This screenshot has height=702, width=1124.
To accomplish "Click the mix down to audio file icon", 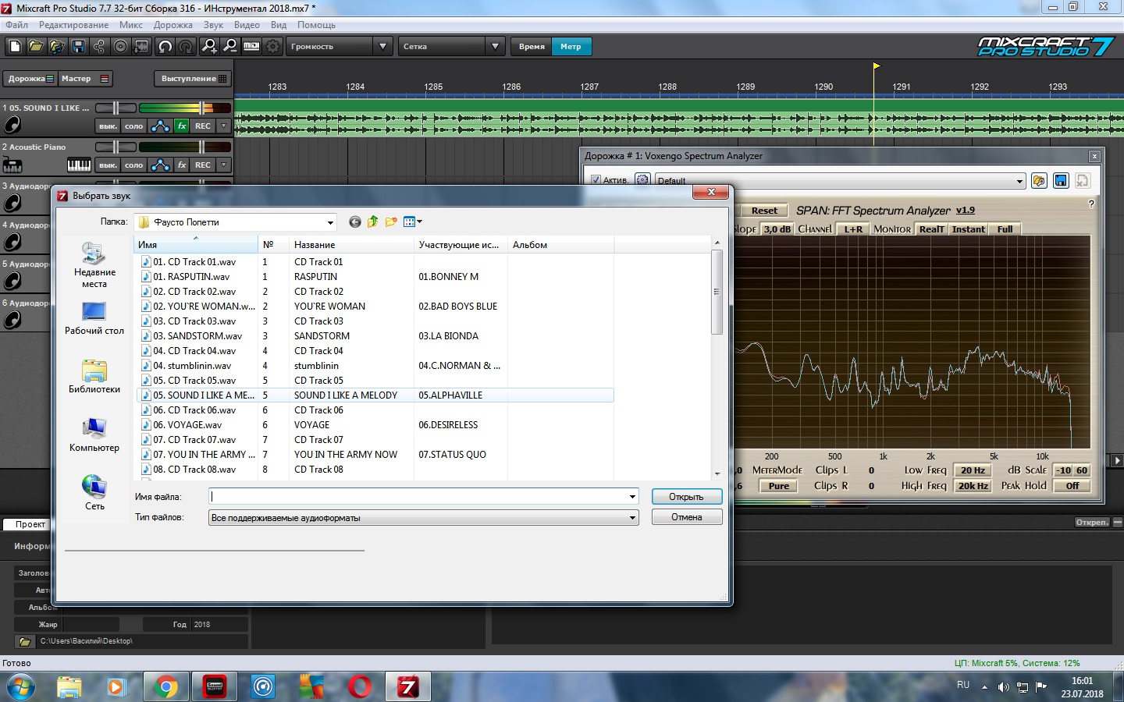I will click(x=141, y=47).
